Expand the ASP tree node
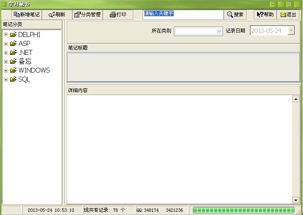 (6, 44)
